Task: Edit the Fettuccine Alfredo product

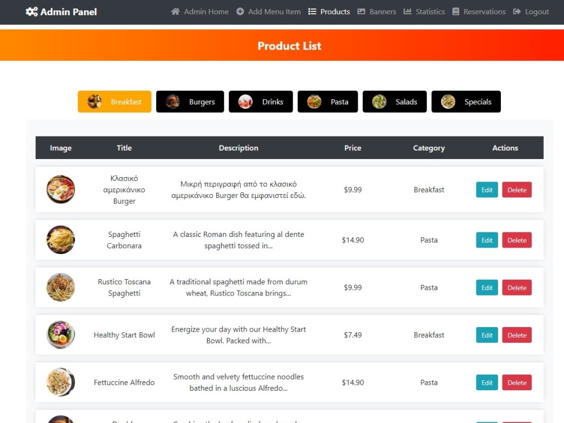Action: click(x=487, y=382)
